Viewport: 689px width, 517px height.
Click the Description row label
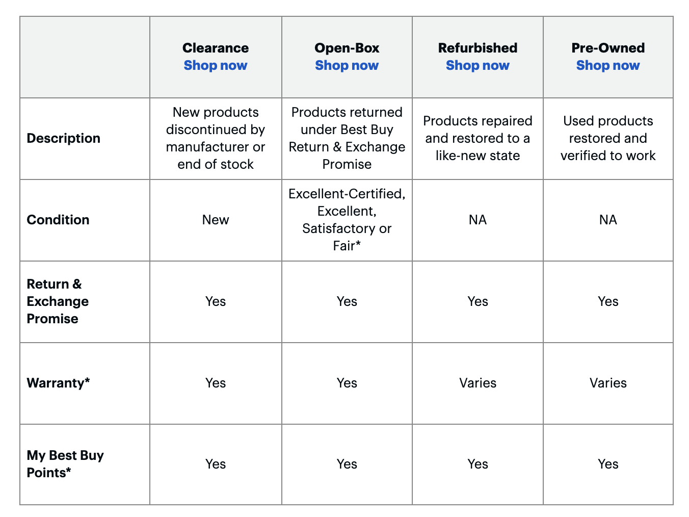[x=63, y=138]
